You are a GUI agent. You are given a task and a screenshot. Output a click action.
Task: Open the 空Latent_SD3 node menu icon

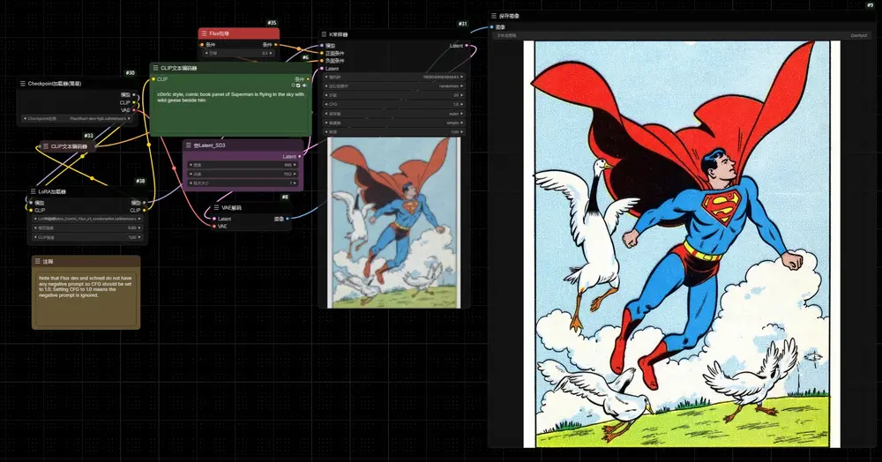(189, 145)
